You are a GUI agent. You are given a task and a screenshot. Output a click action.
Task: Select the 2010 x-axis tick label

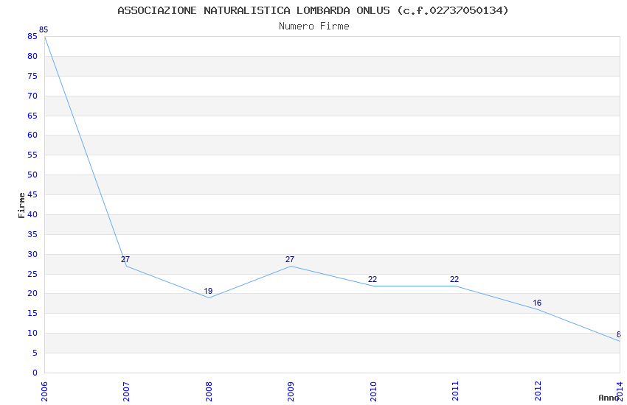[373, 389]
